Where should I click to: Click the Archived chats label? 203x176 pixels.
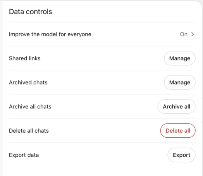[x=28, y=82]
